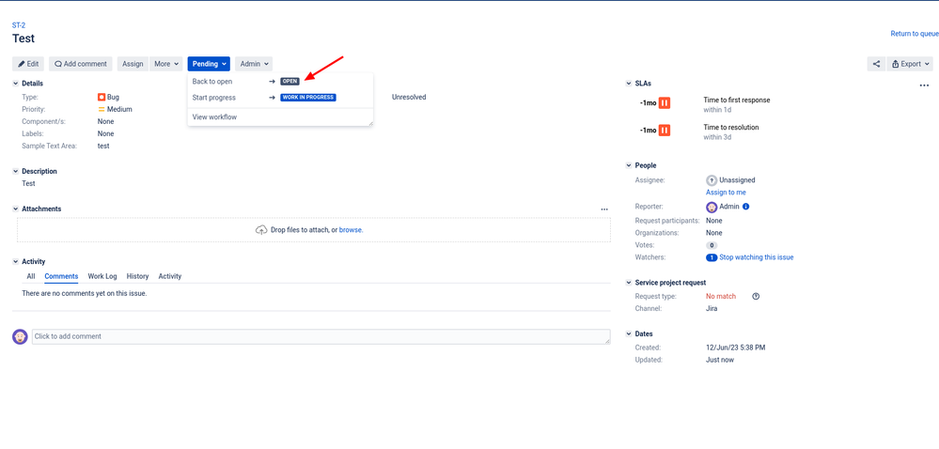Click the created date '12/Jun/23 5:38 PM'

point(735,348)
